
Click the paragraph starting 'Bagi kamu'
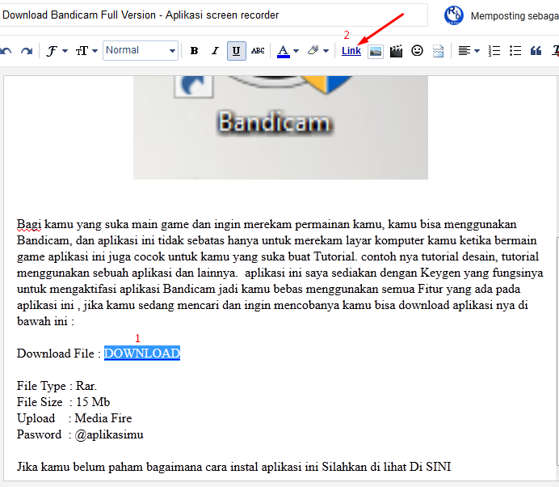pos(279,273)
